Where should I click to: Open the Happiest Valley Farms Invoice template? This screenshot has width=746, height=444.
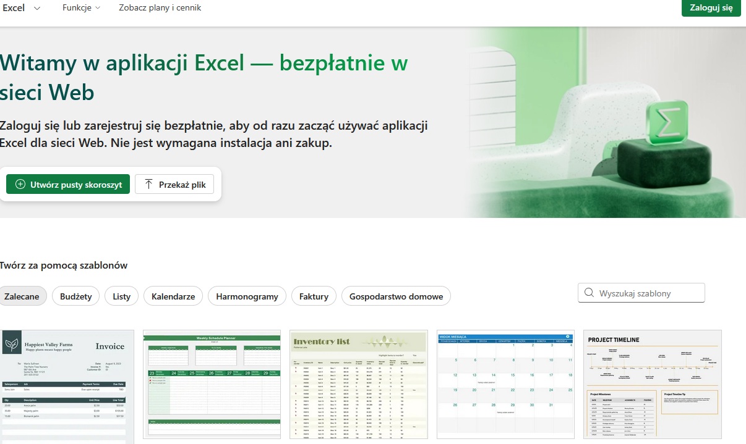(x=67, y=386)
